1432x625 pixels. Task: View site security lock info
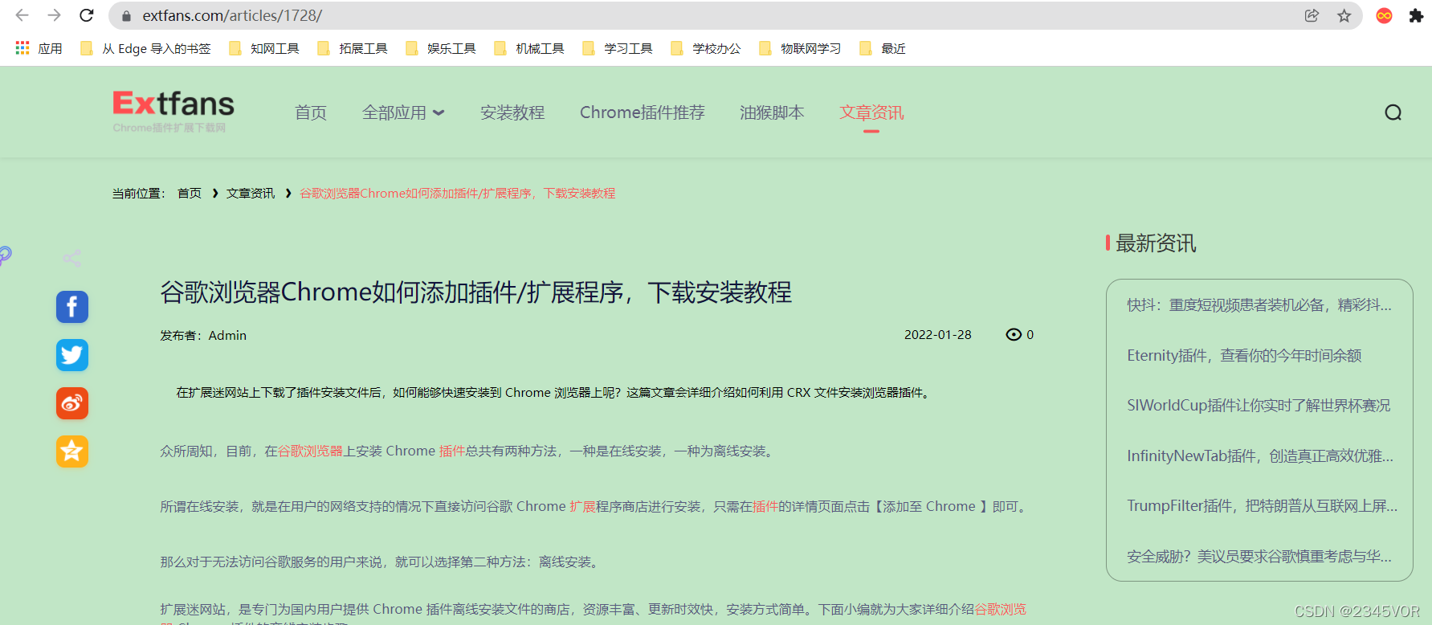[x=126, y=16]
